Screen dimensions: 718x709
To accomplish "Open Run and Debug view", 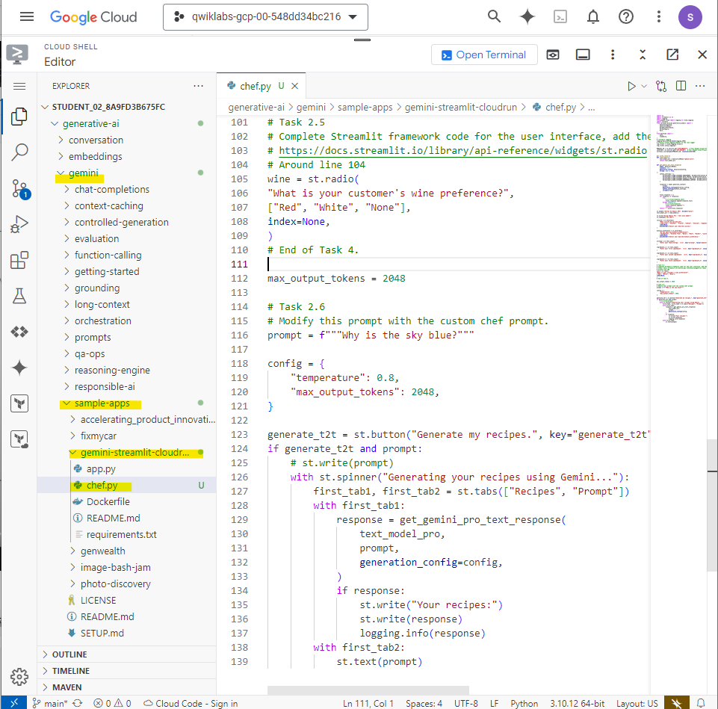I will (19, 224).
